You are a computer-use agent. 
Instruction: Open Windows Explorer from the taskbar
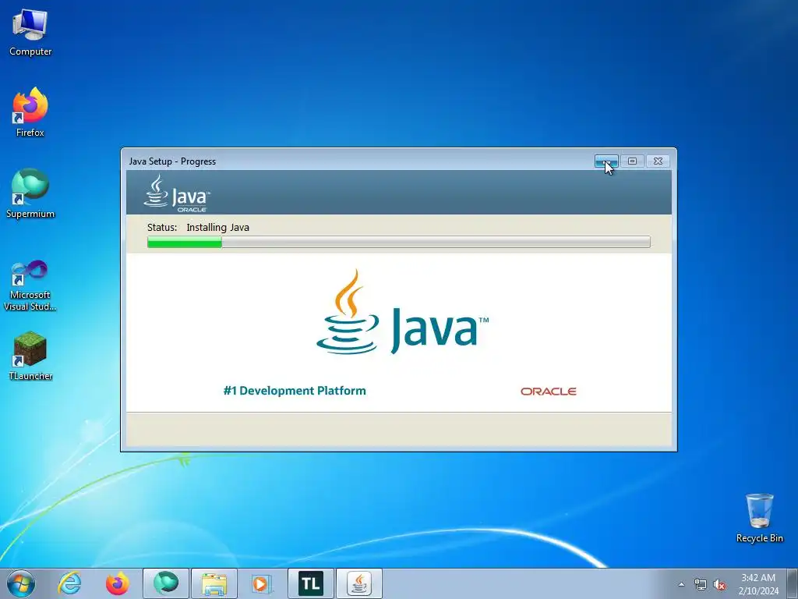pyautogui.click(x=214, y=583)
